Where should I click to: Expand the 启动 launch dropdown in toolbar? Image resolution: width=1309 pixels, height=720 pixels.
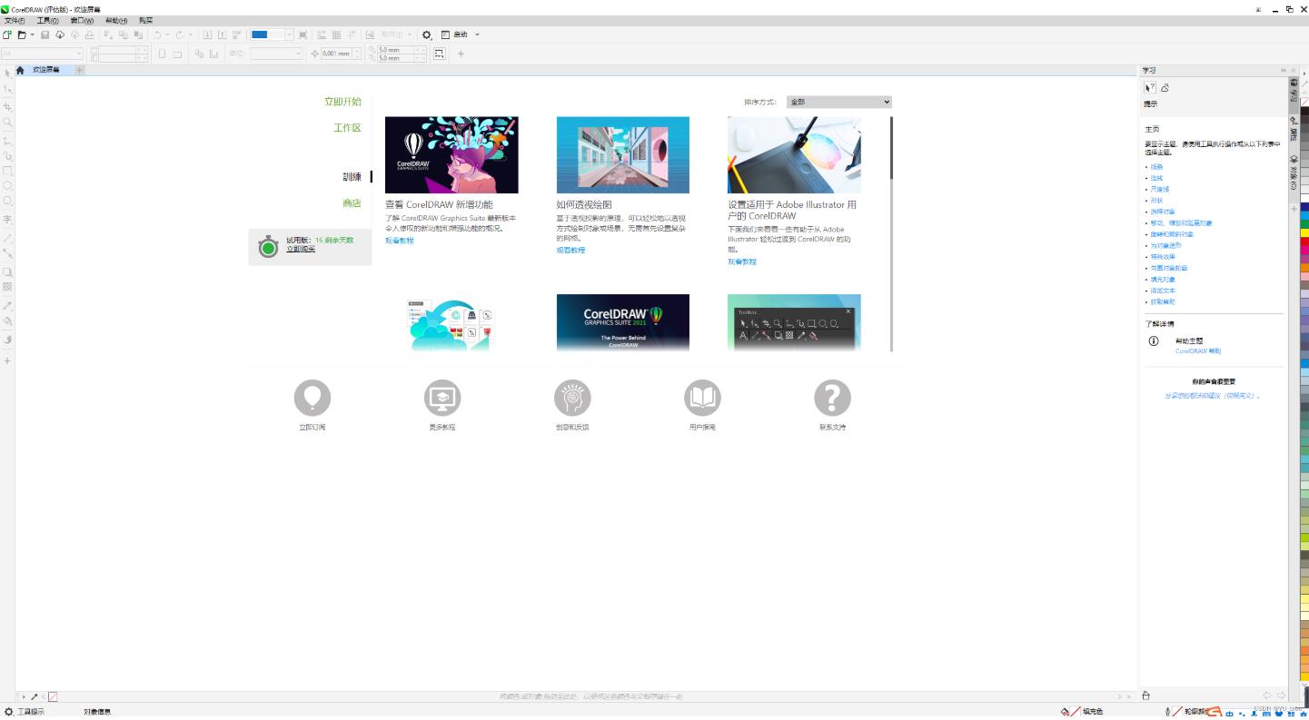(x=477, y=35)
